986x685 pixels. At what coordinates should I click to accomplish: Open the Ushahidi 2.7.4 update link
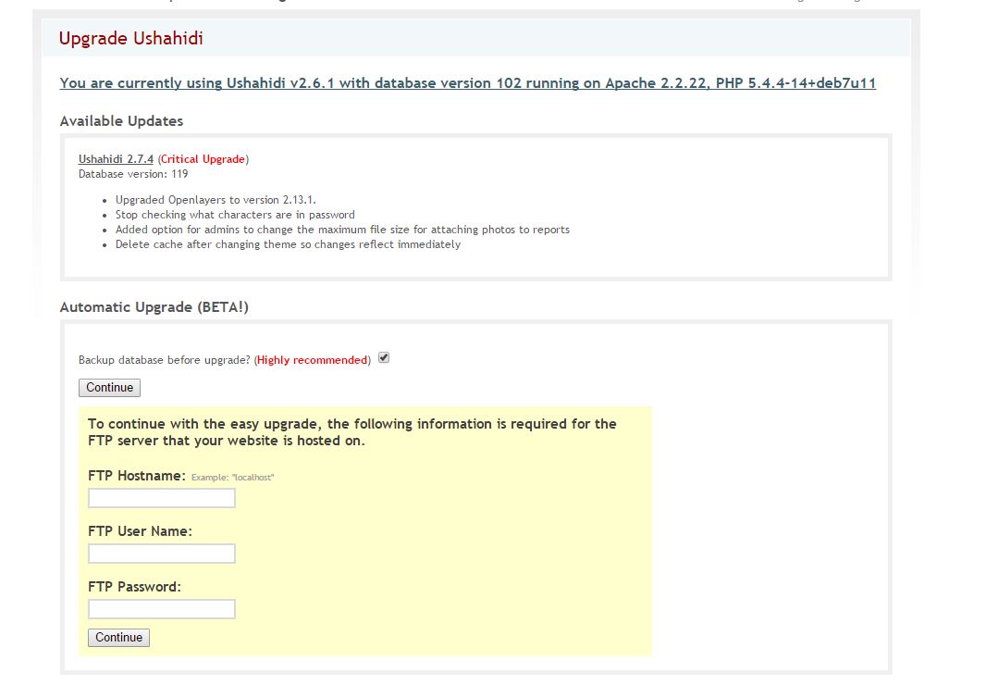116,159
